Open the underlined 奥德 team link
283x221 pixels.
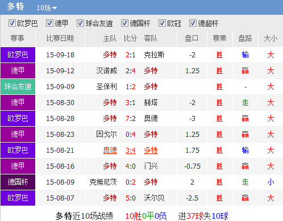pos(110,151)
